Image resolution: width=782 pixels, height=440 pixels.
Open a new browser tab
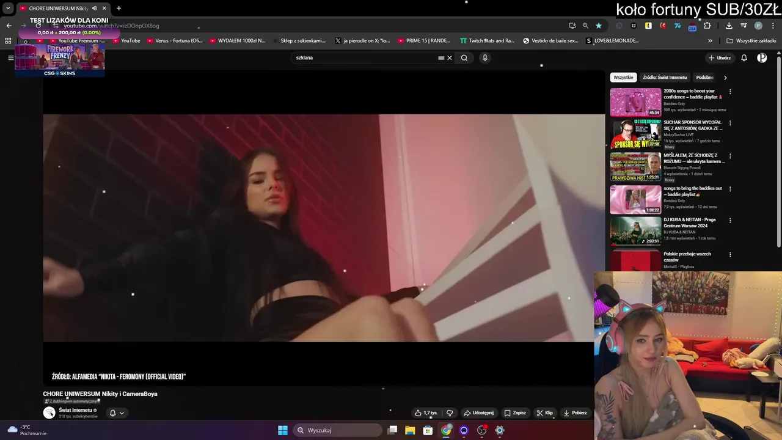pos(119,9)
